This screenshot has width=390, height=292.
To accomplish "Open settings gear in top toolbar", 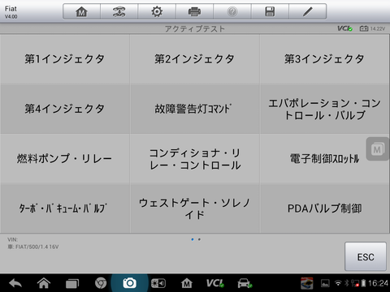I will (x=157, y=11).
